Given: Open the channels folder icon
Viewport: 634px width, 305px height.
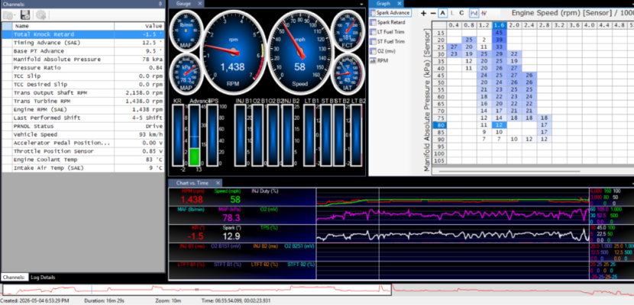Looking at the screenshot, I should [8, 15].
